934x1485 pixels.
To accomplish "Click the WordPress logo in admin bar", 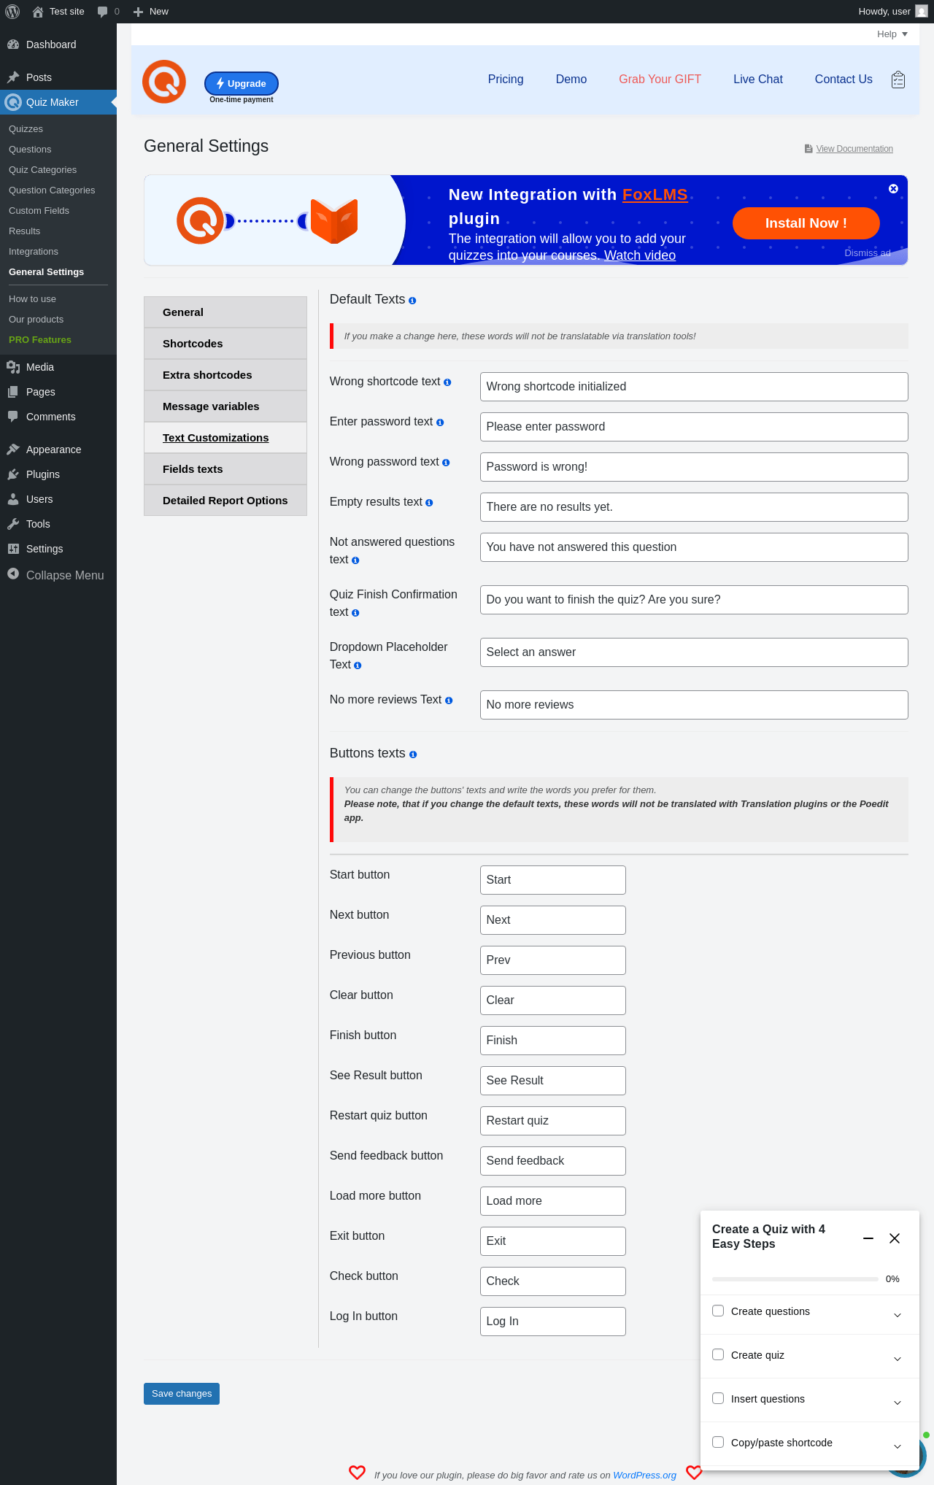I will point(12,12).
